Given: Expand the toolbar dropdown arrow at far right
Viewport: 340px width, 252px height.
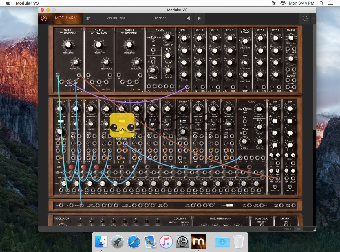Looking at the screenshot, I should click(x=313, y=18).
